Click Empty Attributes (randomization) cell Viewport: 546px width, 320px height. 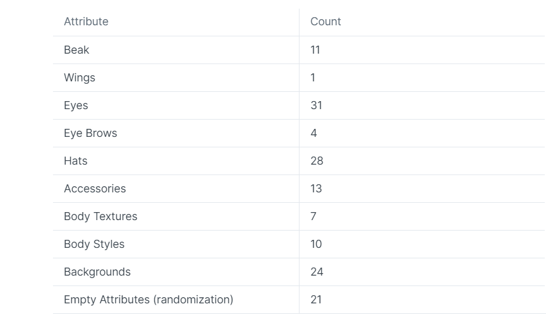(176, 300)
